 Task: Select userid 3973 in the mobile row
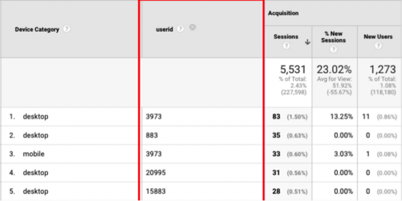click(154, 154)
